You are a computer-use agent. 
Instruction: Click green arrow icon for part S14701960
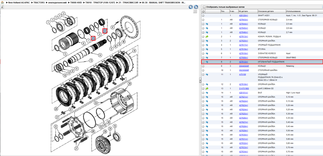tap(207, 89)
